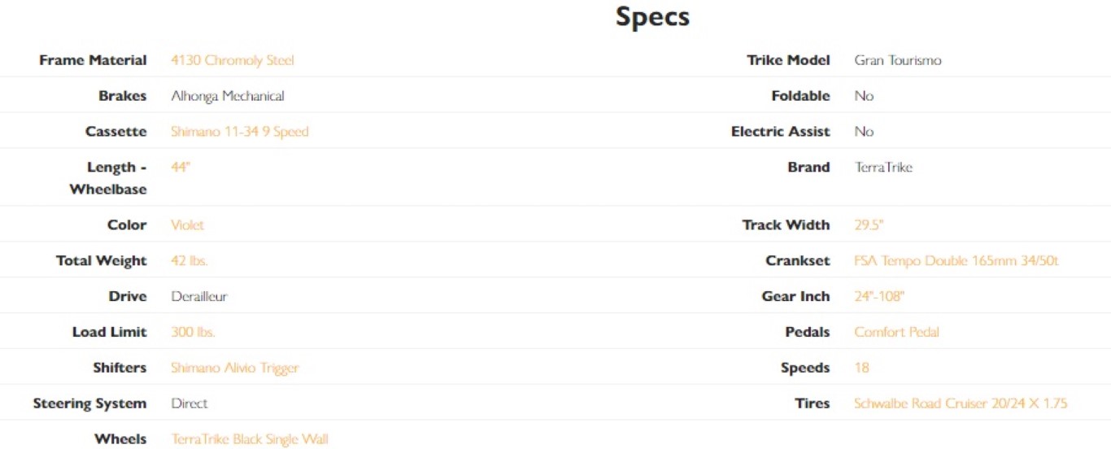Open the Shimano 11-34 9 Speed cassette link

coord(239,132)
